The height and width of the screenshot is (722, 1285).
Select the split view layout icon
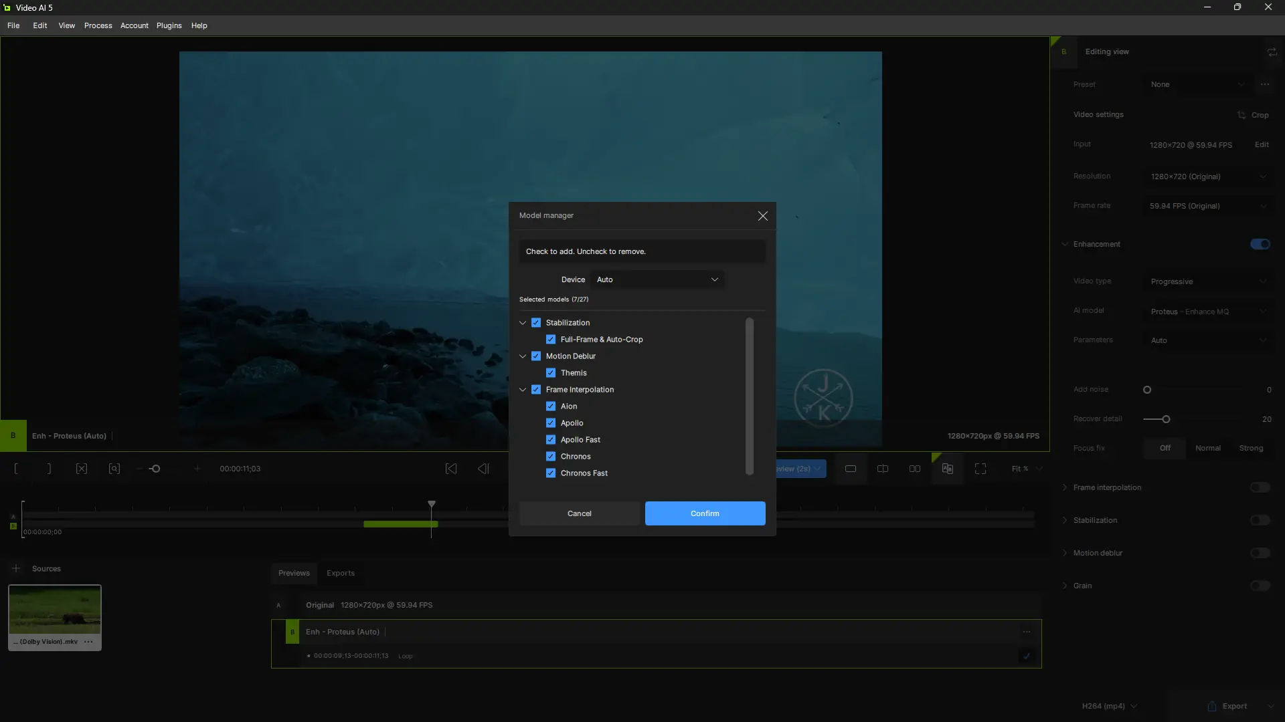tap(883, 469)
